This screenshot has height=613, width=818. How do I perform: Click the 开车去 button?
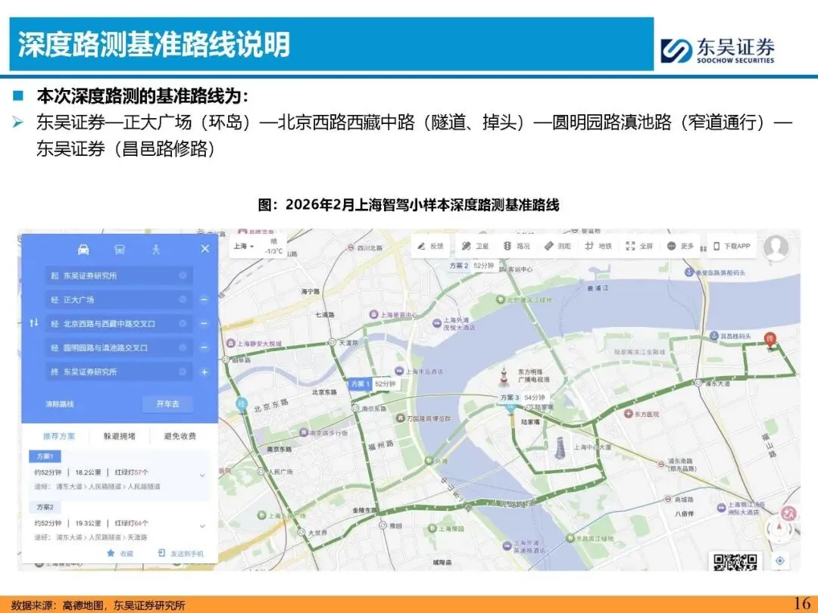coord(168,404)
